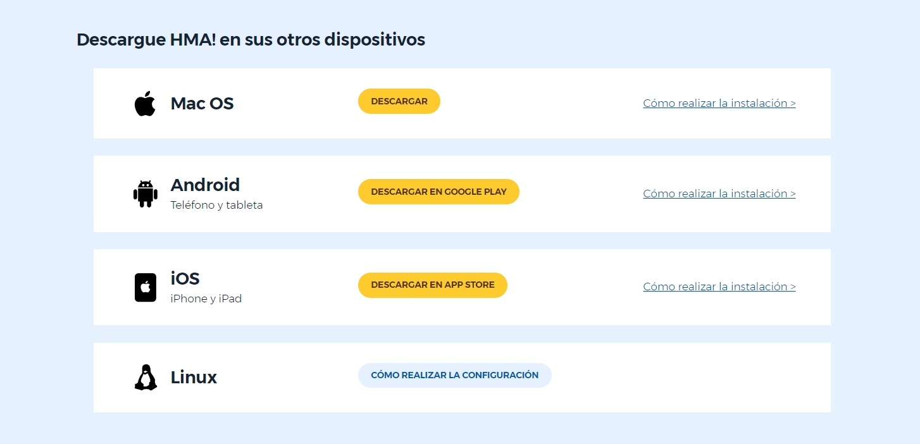
Task: Open Descargar en Google Play button
Action: pos(438,192)
